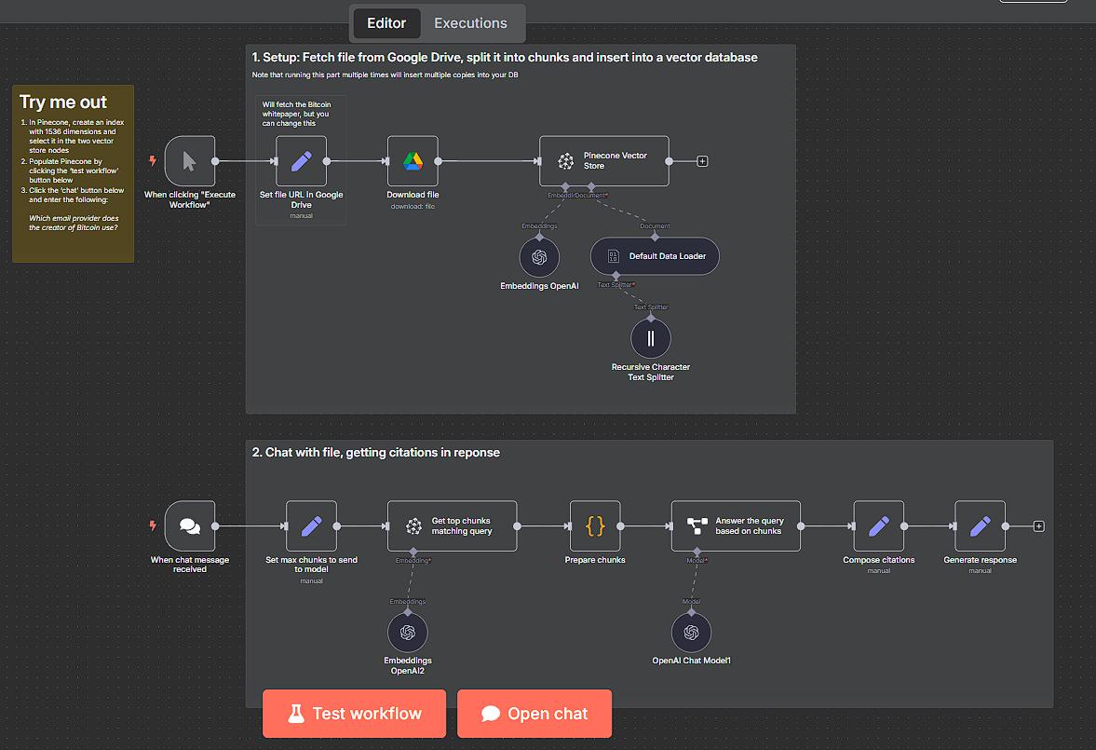Open the Default Data Loader node
This screenshot has height=750, width=1096.
[x=655, y=256]
